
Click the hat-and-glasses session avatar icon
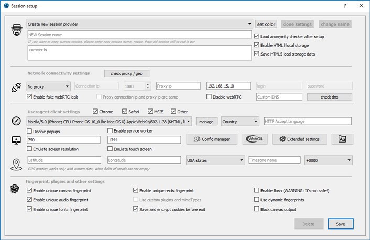pos(17,30)
